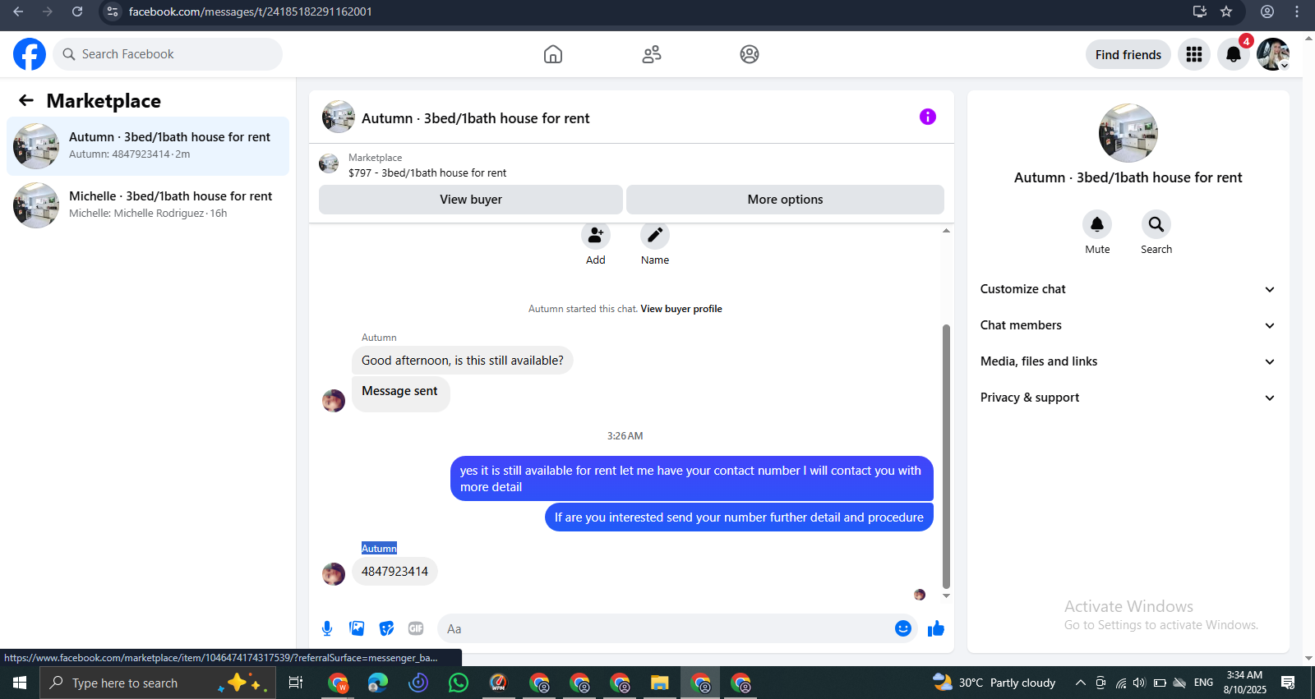Expand the Privacy & support section

pyautogui.click(x=1128, y=398)
